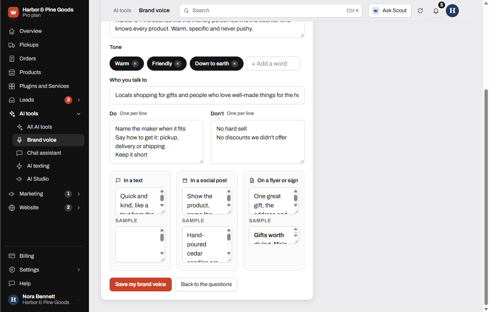The height and width of the screenshot is (312, 489).
Task: Click the Add a word tone field
Action: (x=273, y=64)
